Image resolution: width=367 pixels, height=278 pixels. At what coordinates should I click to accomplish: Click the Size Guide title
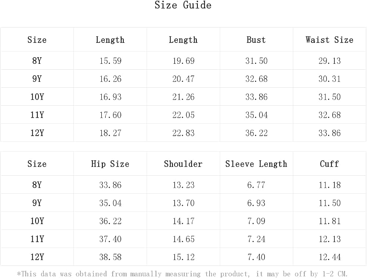pyautogui.click(x=183, y=5)
